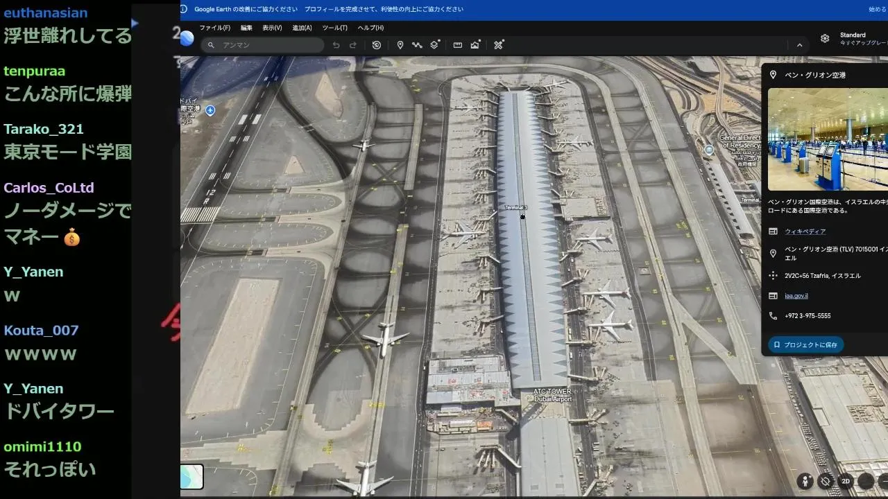Image resolution: width=888 pixels, height=499 pixels.
Task: Open the ファイル(F) menu
Action: [214, 28]
